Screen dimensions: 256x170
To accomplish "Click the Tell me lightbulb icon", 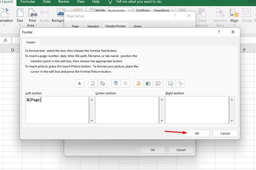I will tap(110, 2).
